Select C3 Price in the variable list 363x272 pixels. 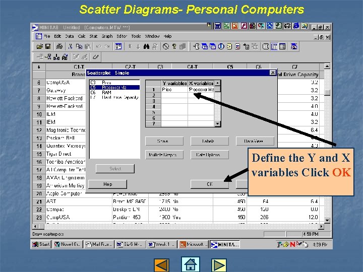coord(114,82)
